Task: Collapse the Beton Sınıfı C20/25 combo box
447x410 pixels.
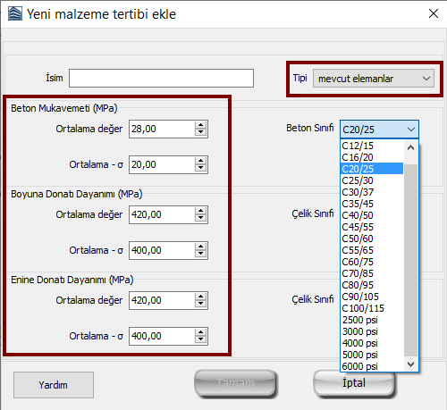Action: tap(379, 130)
